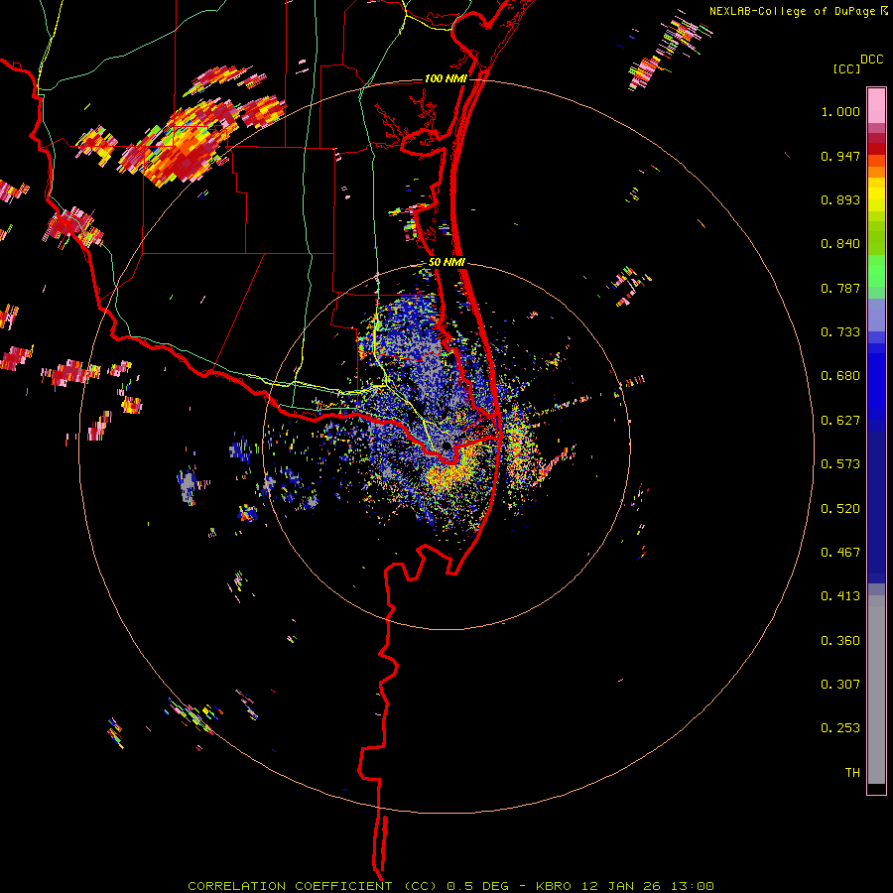Click the TH threshold label
This screenshot has width=893, height=893.
coord(852,773)
